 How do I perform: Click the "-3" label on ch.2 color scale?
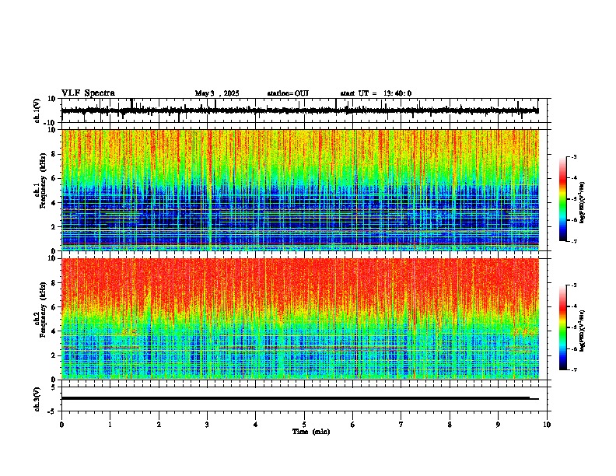point(574,285)
